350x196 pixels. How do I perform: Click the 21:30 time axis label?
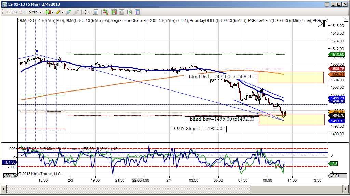tap(120, 180)
